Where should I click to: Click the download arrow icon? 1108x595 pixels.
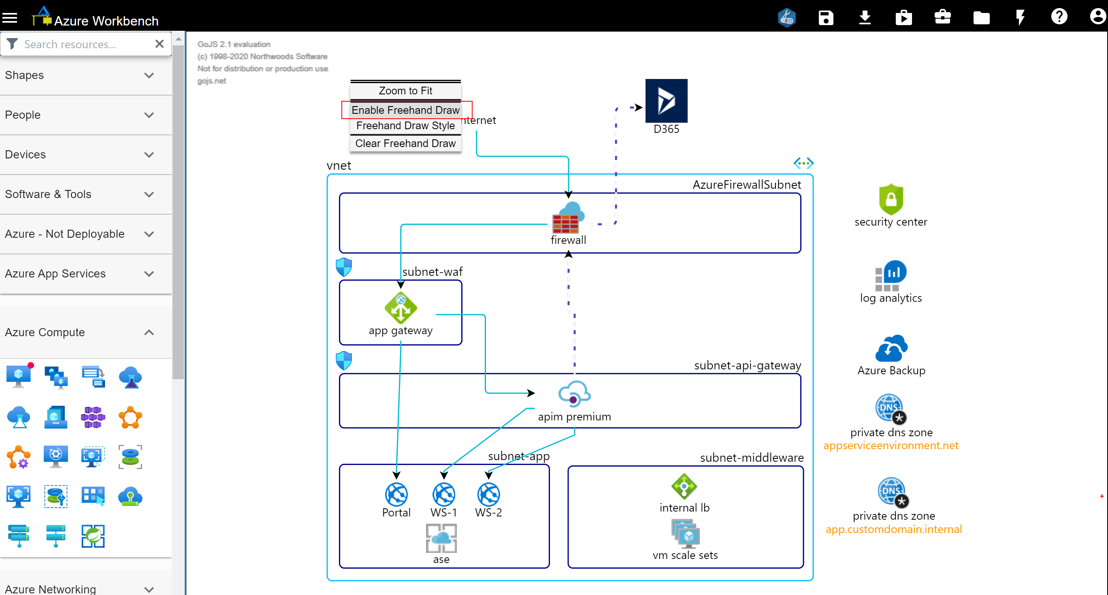tap(865, 18)
